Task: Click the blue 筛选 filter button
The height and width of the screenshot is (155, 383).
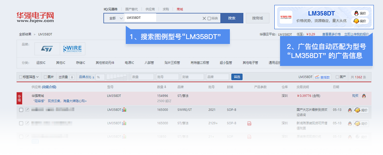Action: point(237,77)
